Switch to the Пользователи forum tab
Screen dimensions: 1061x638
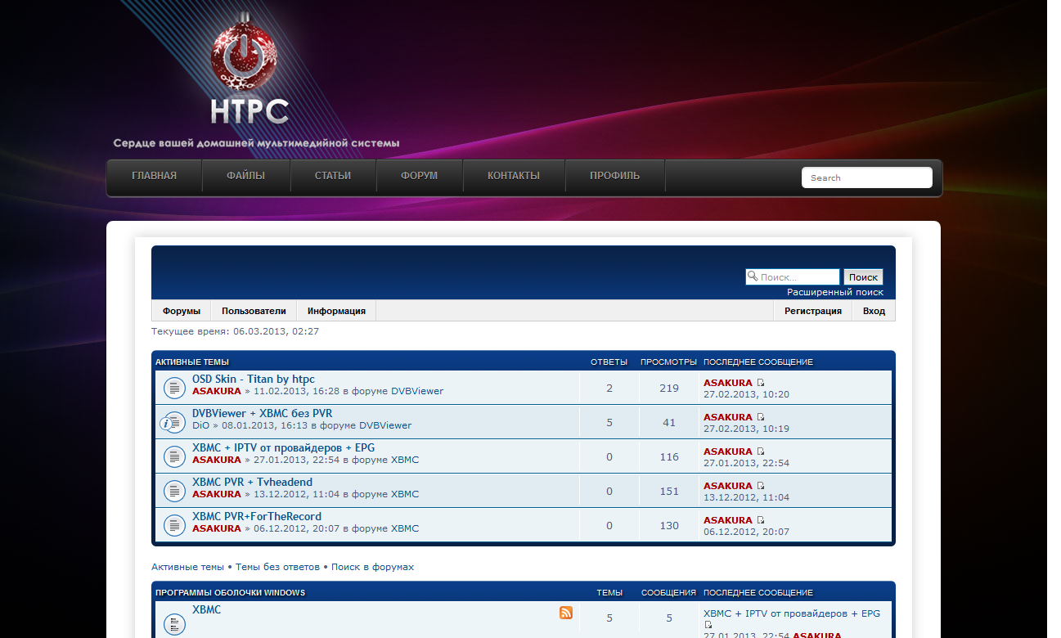click(x=254, y=311)
